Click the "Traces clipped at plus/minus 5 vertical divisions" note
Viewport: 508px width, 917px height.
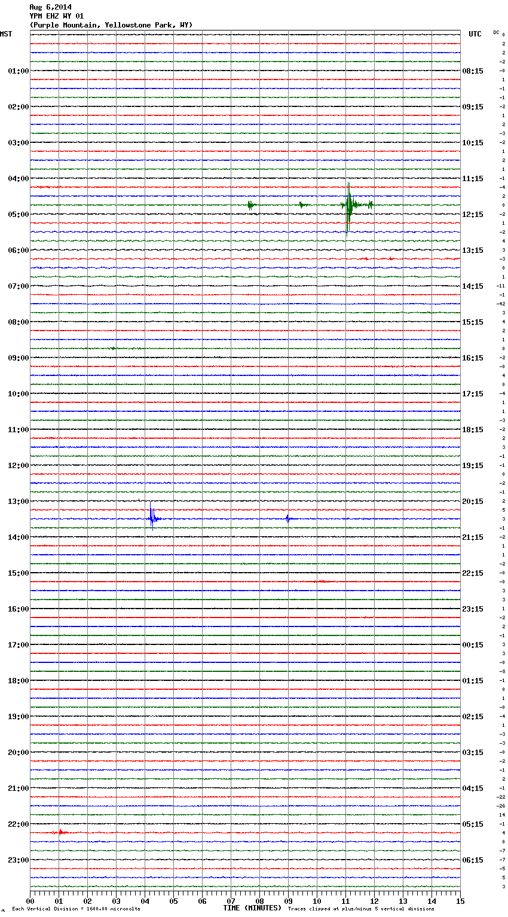[x=361, y=909]
